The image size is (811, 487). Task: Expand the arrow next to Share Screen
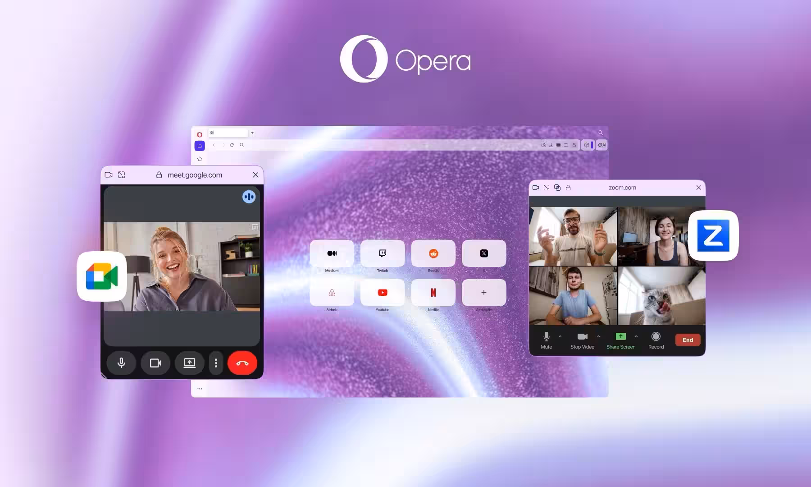[x=636, y=336]
